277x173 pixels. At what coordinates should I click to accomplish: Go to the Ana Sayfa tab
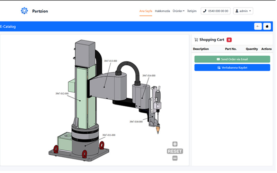(146, 11)
